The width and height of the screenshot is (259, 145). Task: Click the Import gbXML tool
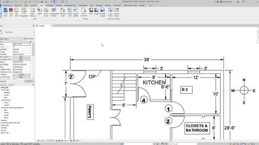click(76, 12)
